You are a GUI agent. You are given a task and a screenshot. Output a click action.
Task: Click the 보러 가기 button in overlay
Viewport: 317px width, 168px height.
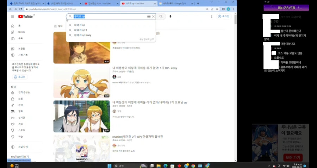pyautogui.click(x=293, y=157)
